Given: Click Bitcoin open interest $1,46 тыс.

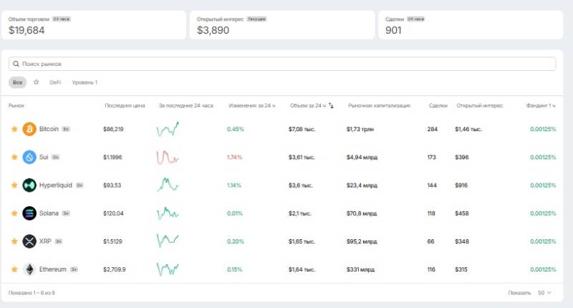Looking at the screenshot, I should [468, 129].
